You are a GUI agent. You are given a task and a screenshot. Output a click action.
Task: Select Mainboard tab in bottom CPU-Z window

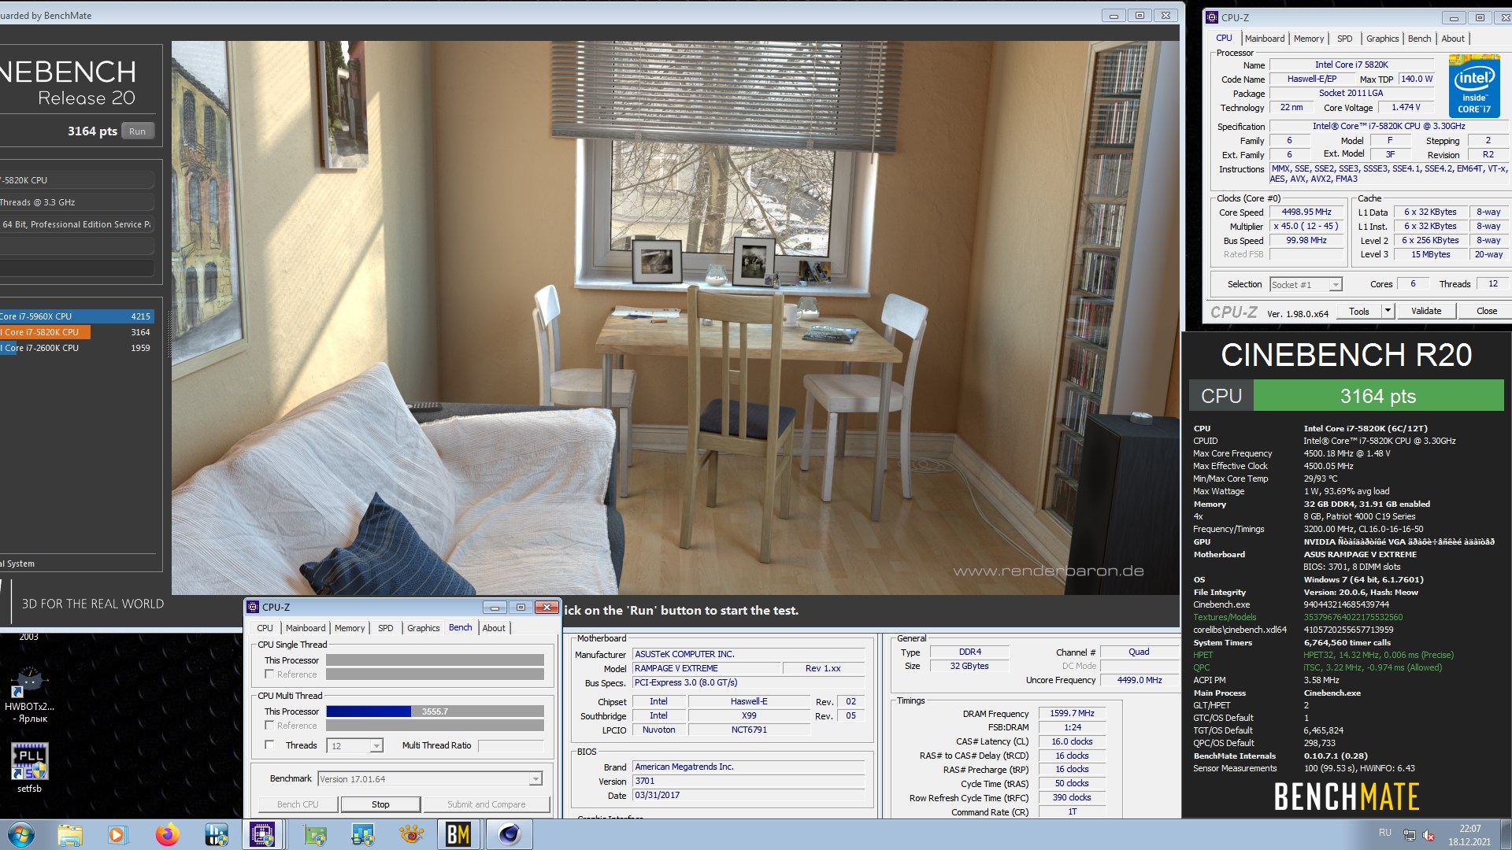pos(306,628)
